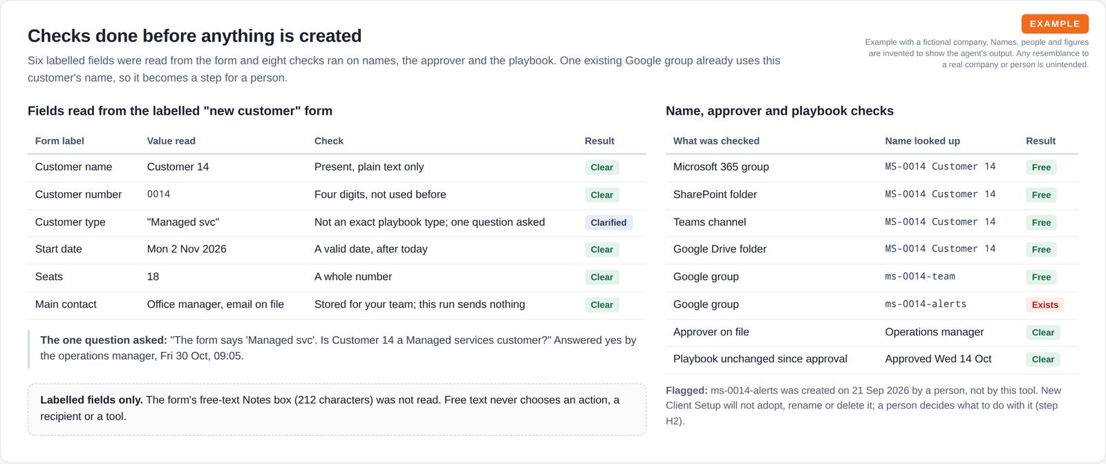Click the 'Four digits, not used before' cell
1106x464 pixels.
380,194
